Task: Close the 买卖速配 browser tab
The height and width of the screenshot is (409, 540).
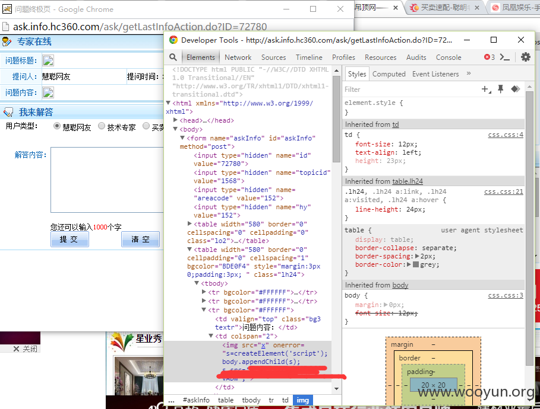Action: pyautogui.click(x=476, y=8)
